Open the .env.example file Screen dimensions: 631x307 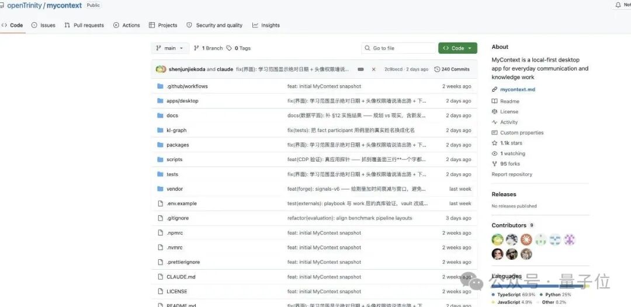pos(182,204)
